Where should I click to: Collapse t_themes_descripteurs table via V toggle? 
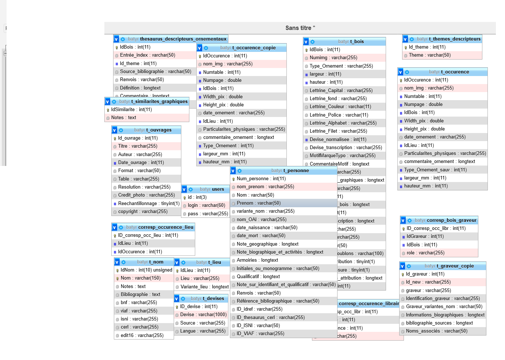[405, 39]
